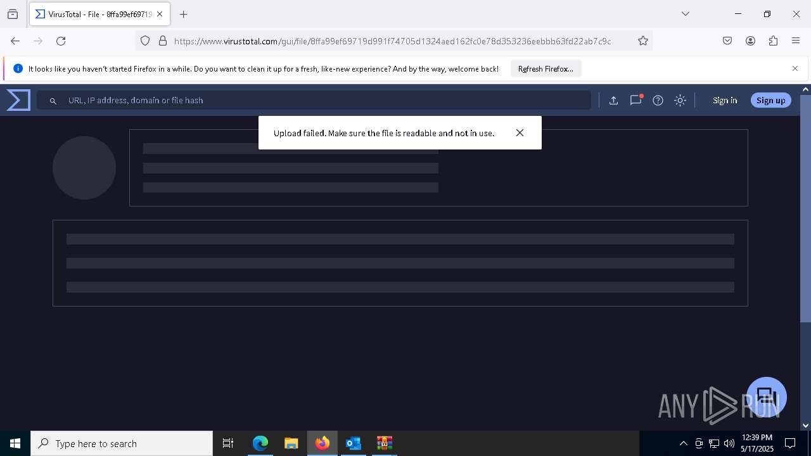Open File Explorer from taskbar
This screenshot has width=811, height=456.
[x=291, y=443]
